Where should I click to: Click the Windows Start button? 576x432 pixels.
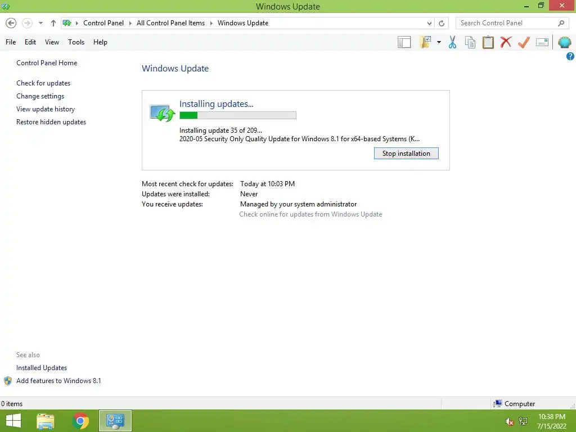click(13, 421)
